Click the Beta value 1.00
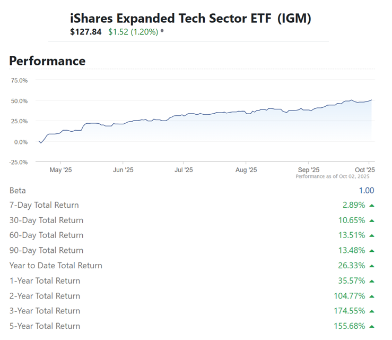The width and height of the screenshot is (392, 340). point(366,190)
